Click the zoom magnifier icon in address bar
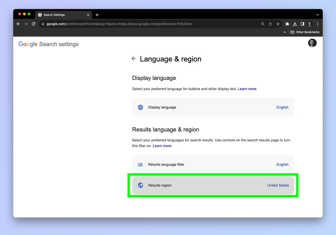336x235 pixels. click(x=262, y=24)
